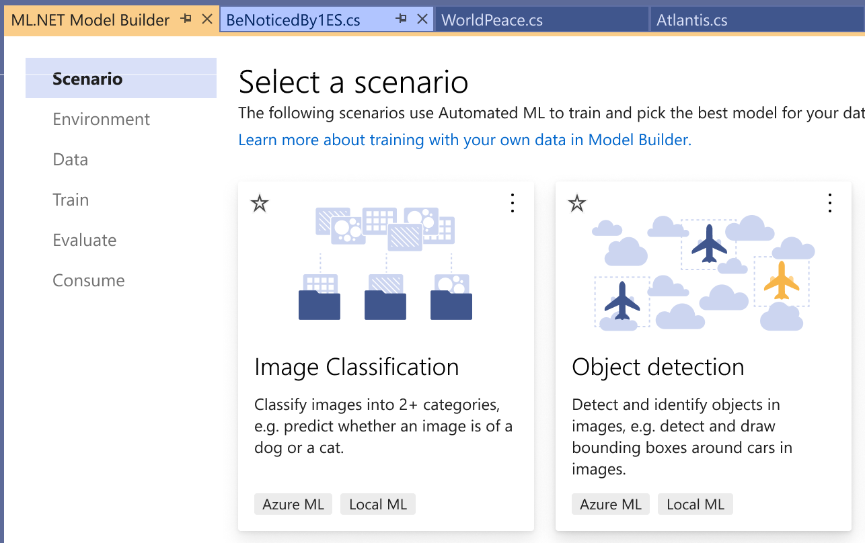This screenshot has width=865, height=543.
Task: Pin the ML.NET Model Builder tab
Action: pos(186,19)
